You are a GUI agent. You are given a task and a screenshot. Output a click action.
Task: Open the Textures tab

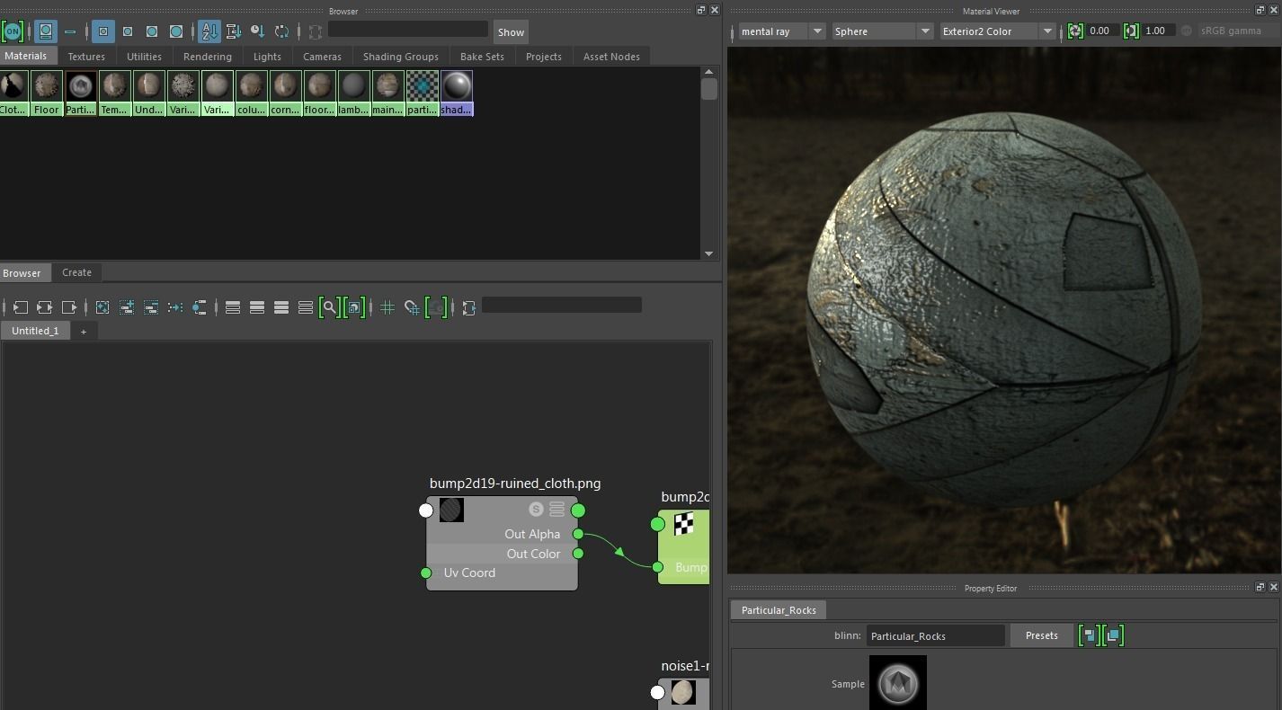86,57
